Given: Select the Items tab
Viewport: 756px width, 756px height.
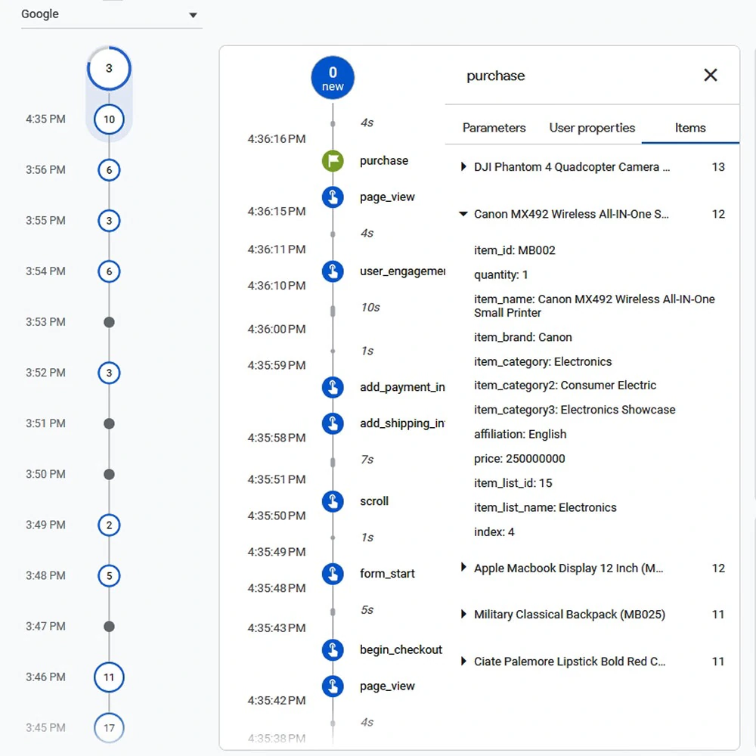Looking at the screenshot, I should (x=690, y=128).
